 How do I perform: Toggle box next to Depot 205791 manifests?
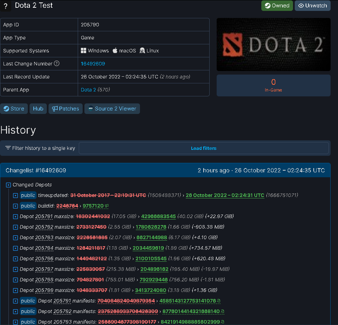[x=15, y=301]
